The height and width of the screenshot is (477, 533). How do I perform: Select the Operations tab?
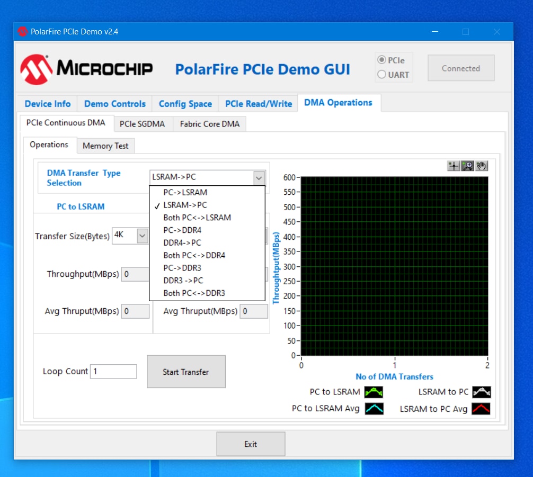coord(49,145)
